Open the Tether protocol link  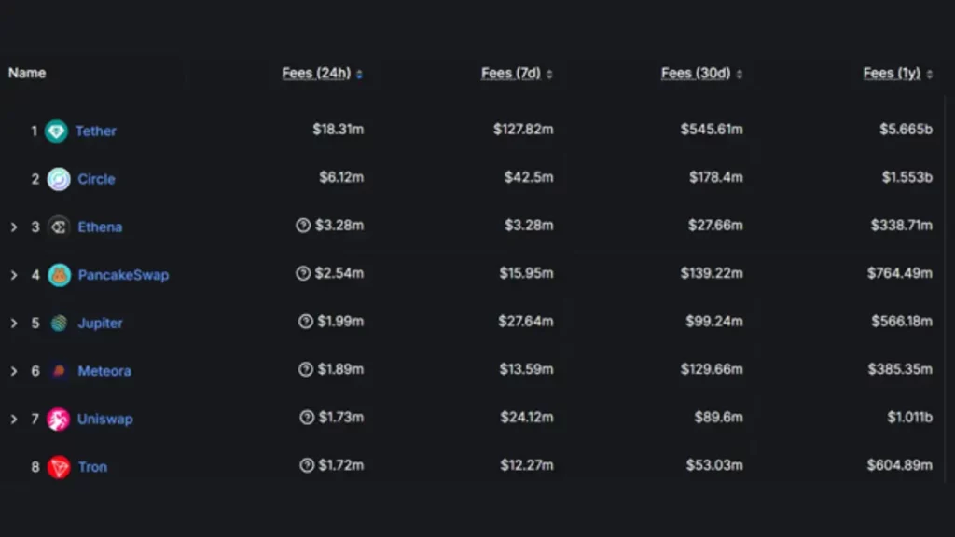click(x=96, y=131)
